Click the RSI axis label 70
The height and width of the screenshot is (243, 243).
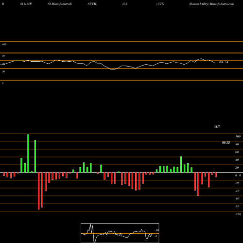pos(3,56)
